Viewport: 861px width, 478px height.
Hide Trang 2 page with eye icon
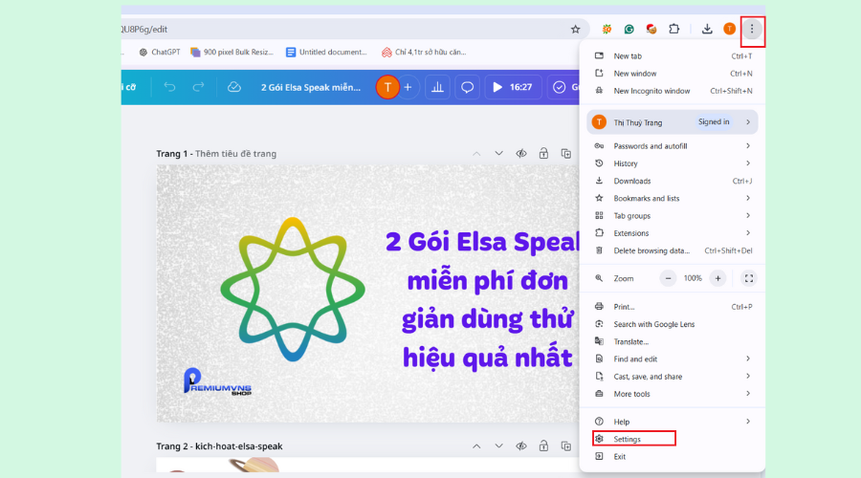(x=521, y=446)
